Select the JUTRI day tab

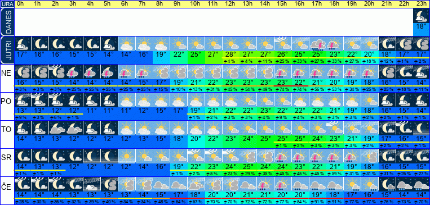pyautogui.click(x=7, y=51)
